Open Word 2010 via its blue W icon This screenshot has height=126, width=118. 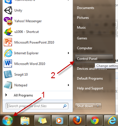(8, 64)
